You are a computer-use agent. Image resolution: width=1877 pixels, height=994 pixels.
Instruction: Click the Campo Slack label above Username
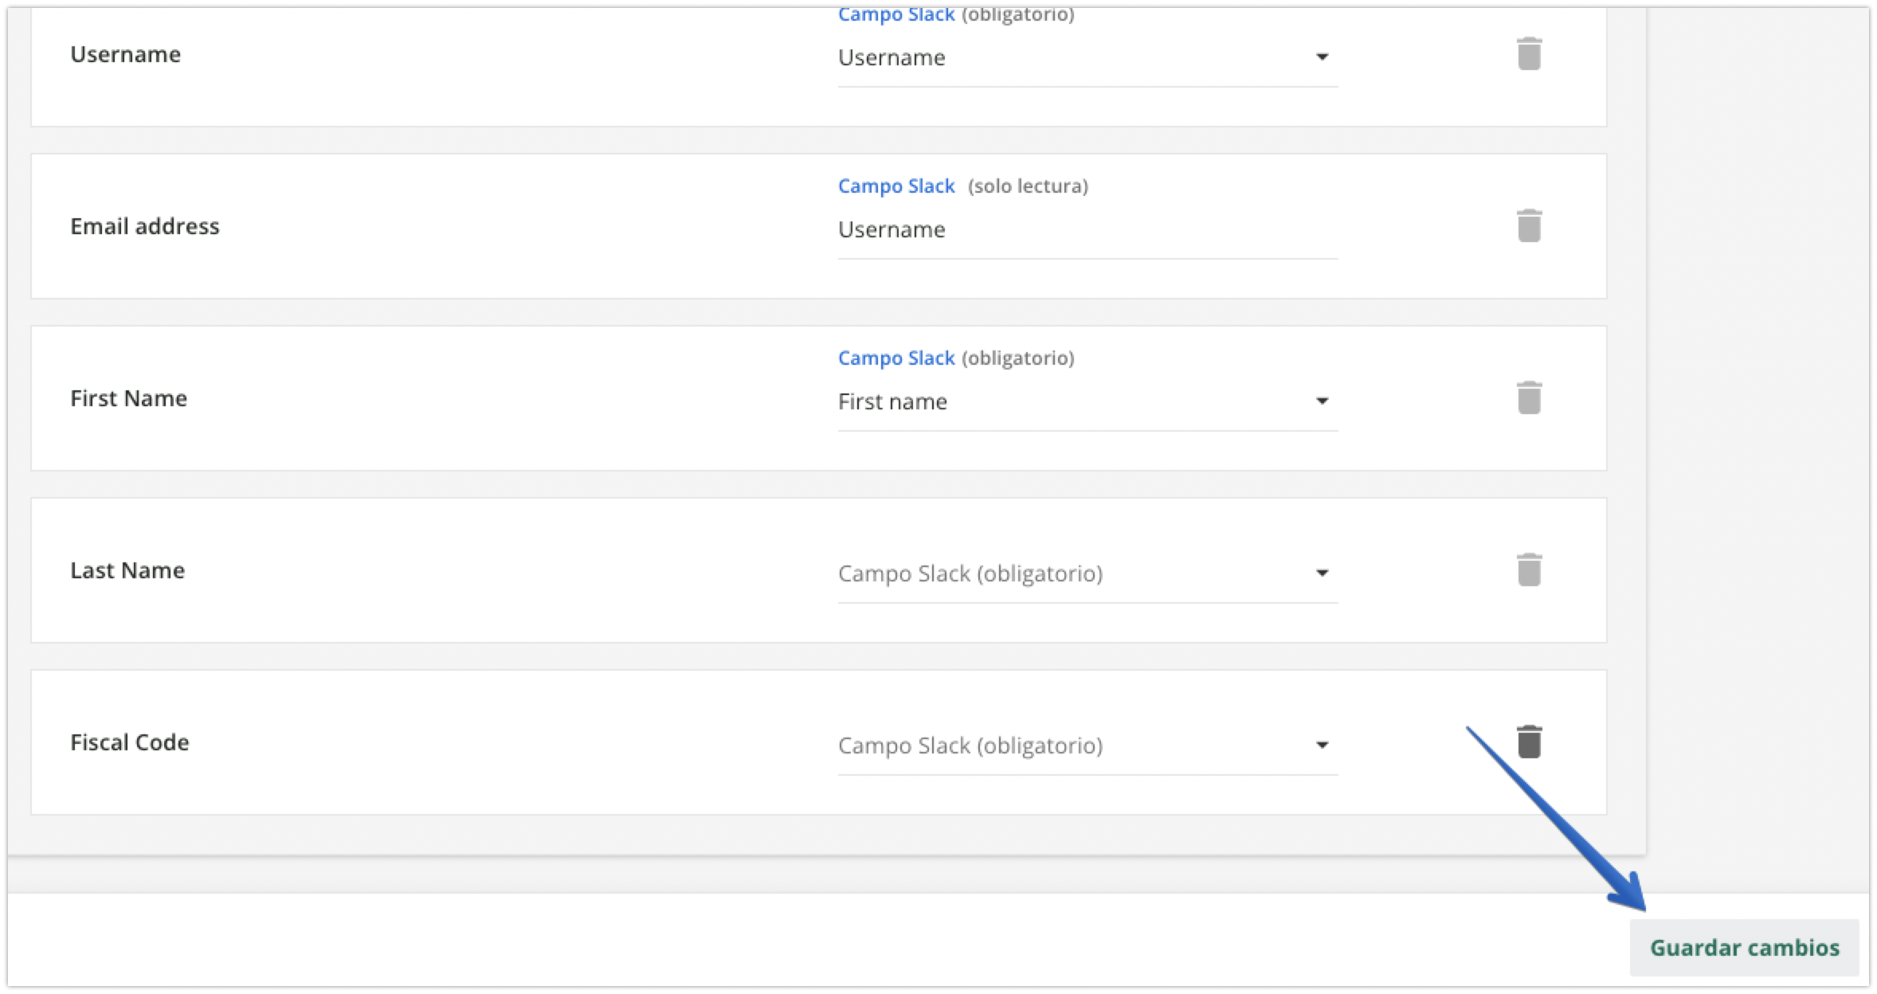click(895, 16)
